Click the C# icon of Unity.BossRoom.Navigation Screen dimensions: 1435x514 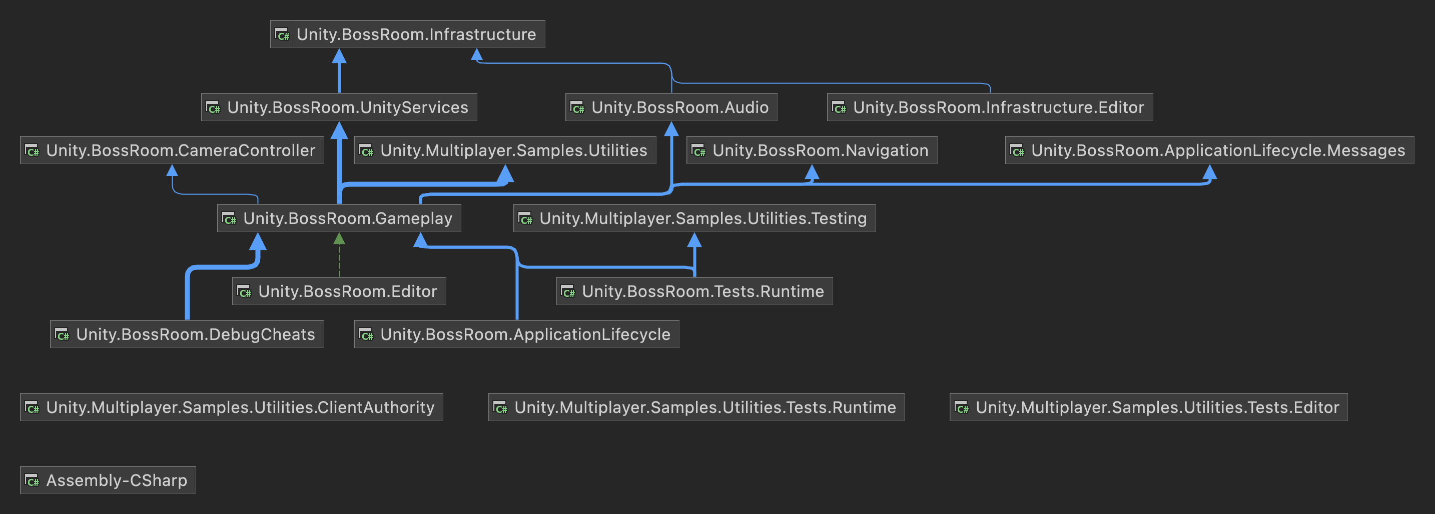coord(698,151)
